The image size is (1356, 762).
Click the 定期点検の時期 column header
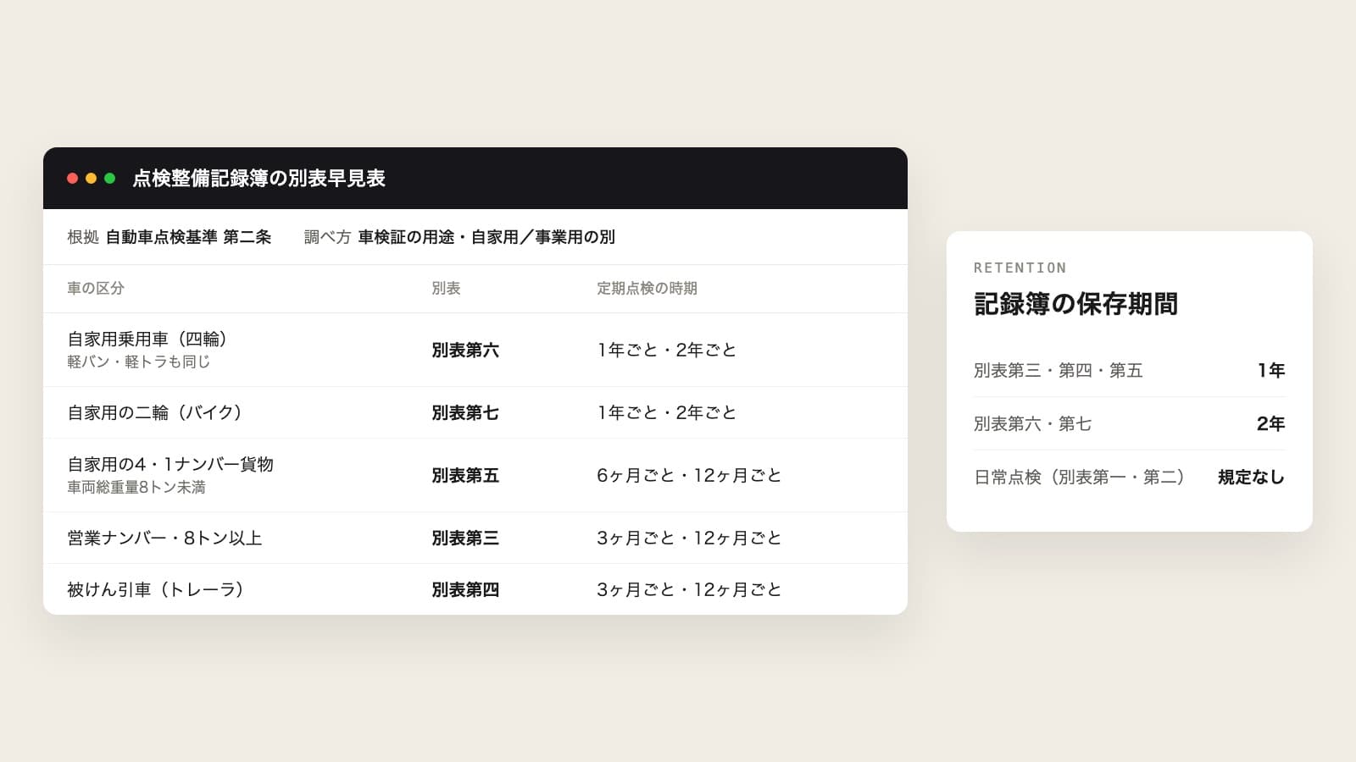(647, 289)
